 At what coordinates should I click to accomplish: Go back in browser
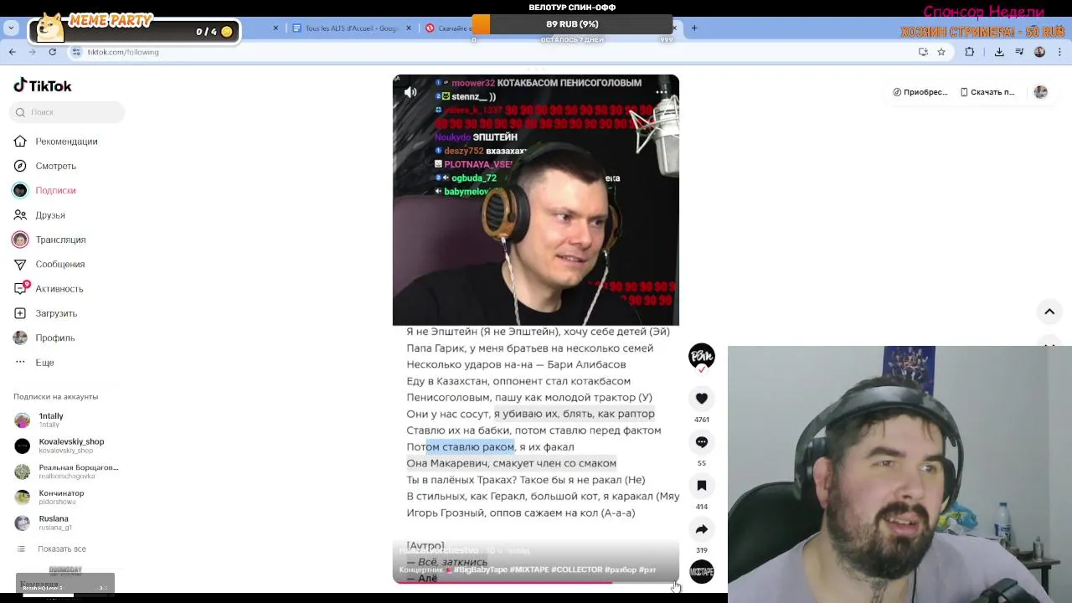click(12, 52)
